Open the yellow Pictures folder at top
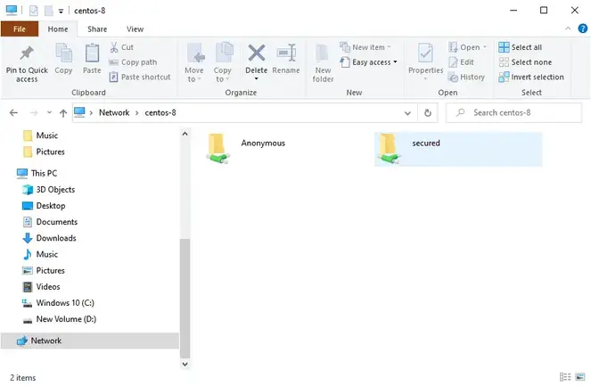 tap(44, 152)
